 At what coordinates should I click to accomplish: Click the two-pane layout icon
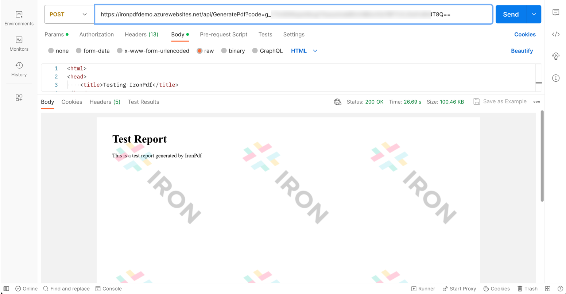548,289
